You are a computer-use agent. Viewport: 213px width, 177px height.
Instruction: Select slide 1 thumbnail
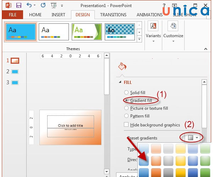[15, 61]
